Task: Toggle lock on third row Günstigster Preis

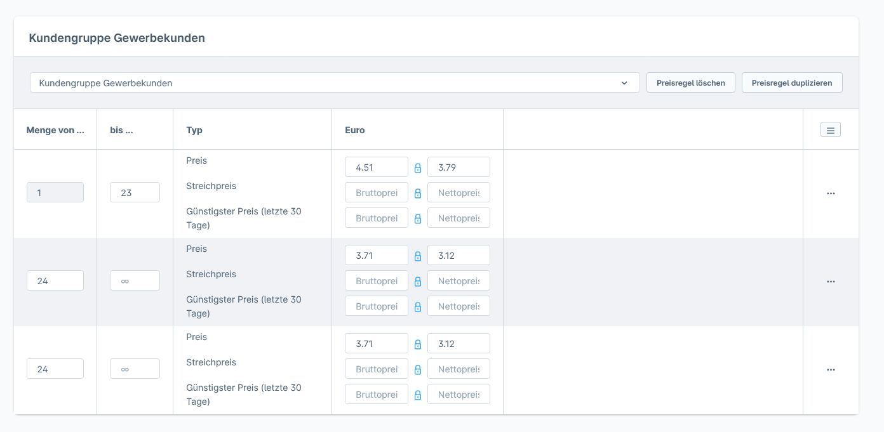Action: point(418,395)
